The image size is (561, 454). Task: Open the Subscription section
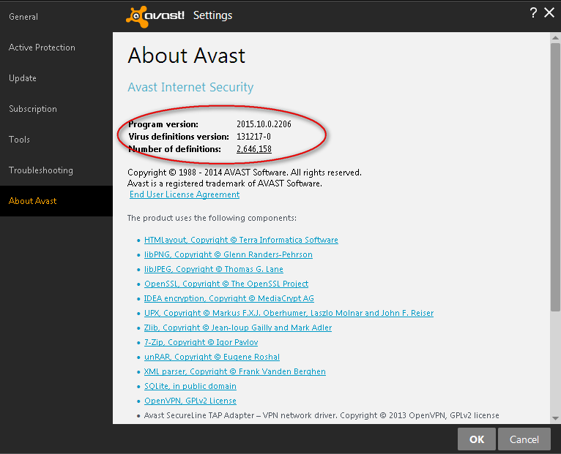tap(33, 109)
